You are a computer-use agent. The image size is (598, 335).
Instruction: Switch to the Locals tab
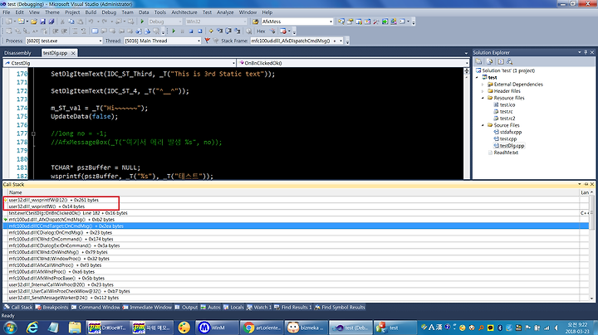tap(233, 307)
